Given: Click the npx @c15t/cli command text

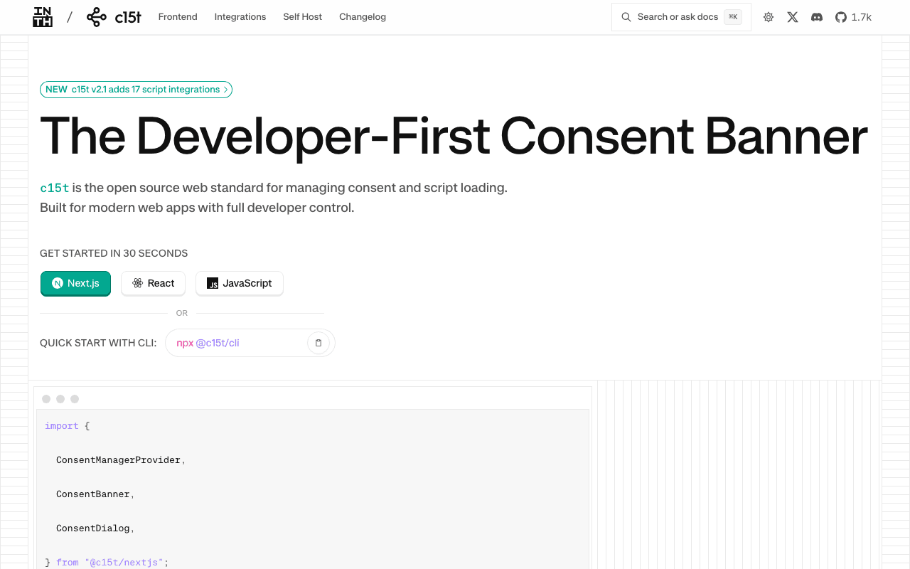Looking at the screenshot, I should (208, 343).
